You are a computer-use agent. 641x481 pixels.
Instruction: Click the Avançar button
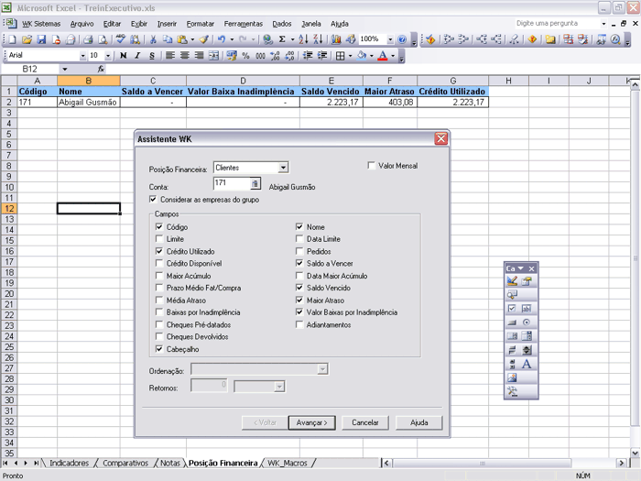click(x=311, y=422)
